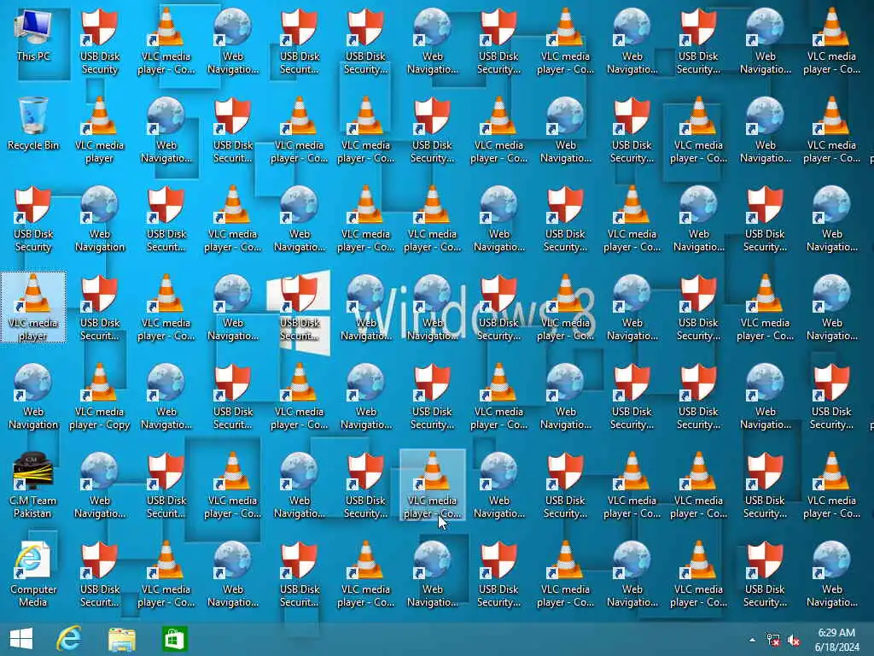The height and width of the screenshot is (656, 874).
Task: Select USB Disk shortcut covering the Windows logo
Action: click(x=300, y=307)
